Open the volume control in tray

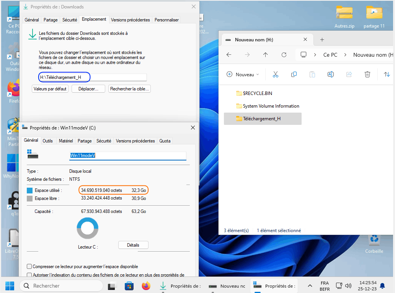[348, 286]
